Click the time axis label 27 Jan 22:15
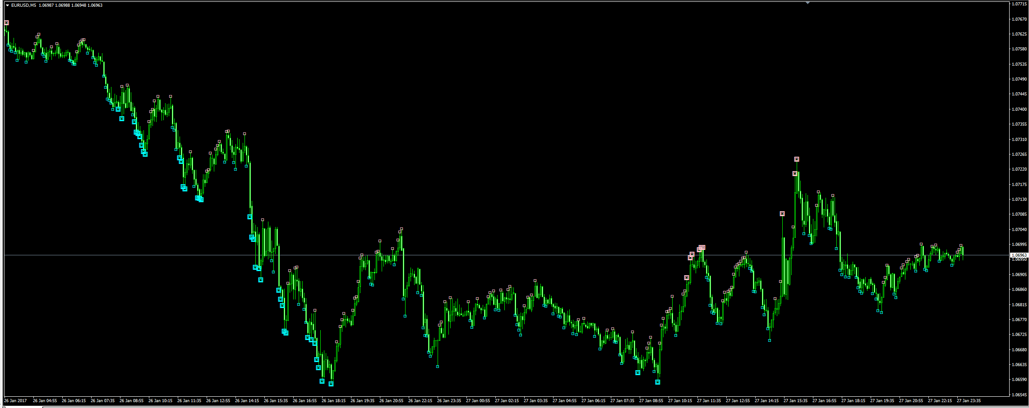1029x408 pixels. tap(940, 400)
